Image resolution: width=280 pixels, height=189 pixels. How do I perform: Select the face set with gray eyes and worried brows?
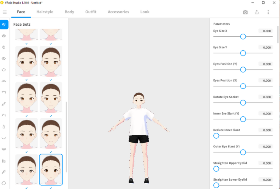26,170
